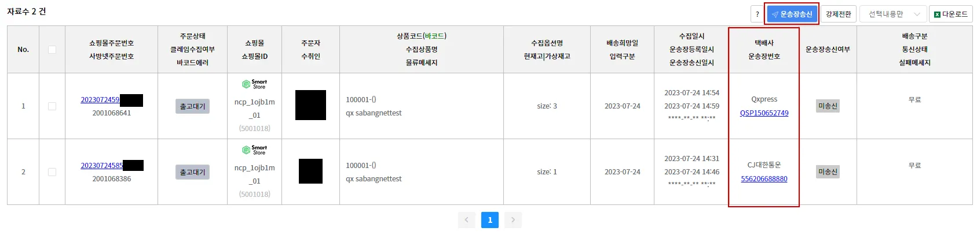The height and width of the screenshot is (235, 977).
Task: Click the 출고대기 status badge in row 2
Action: tap(192, 172)
